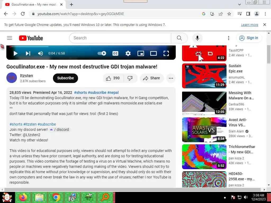
Task: Open Chrome profile avatar
Action: pos(257,14)
